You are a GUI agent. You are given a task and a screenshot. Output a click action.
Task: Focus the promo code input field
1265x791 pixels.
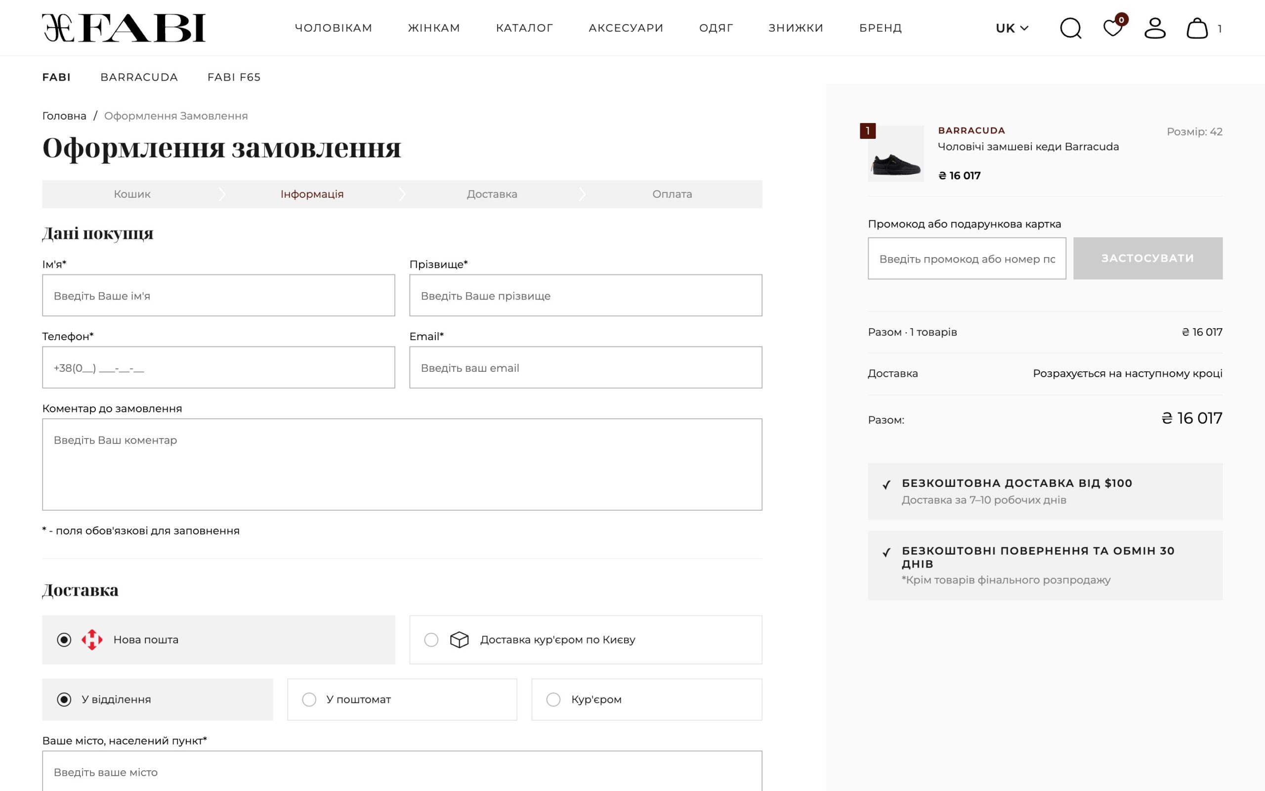[967, 258]
